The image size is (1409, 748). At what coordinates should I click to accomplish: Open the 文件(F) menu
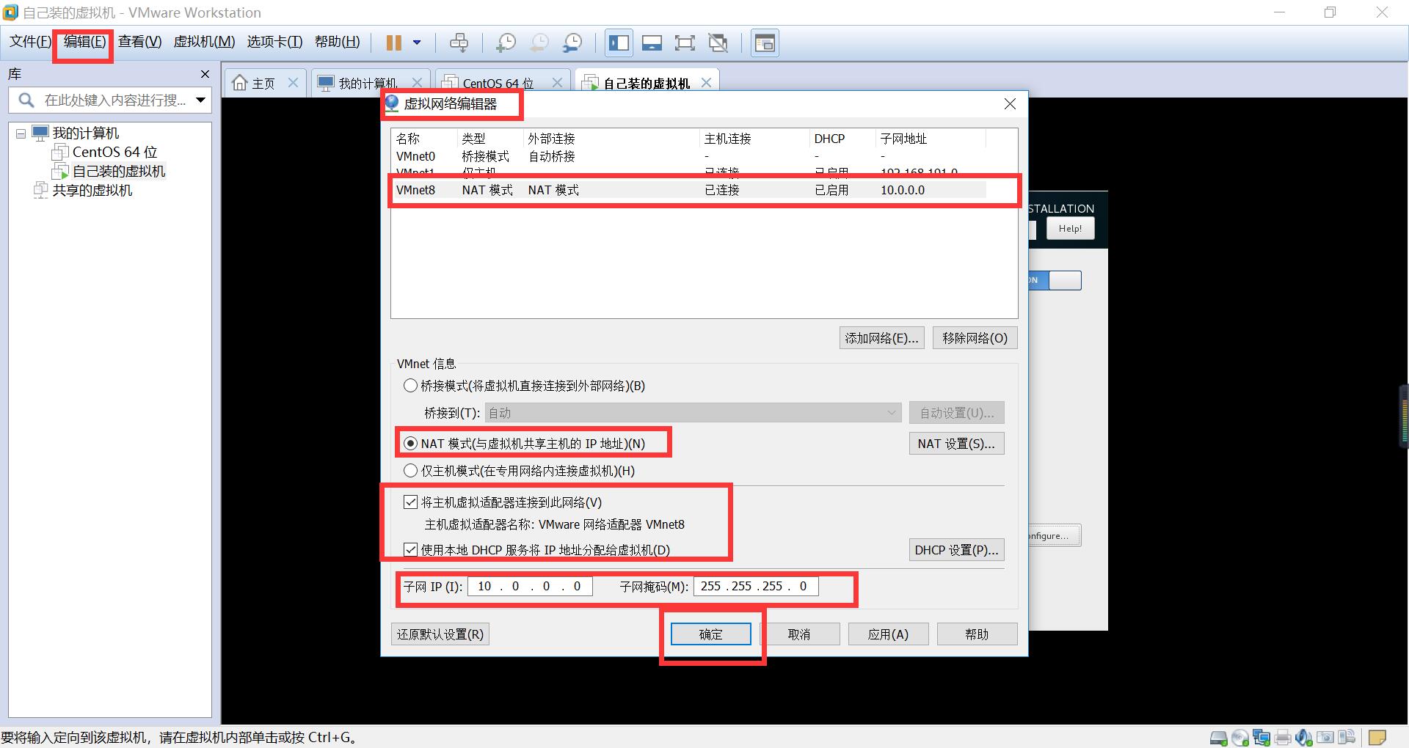click(30, 42)
